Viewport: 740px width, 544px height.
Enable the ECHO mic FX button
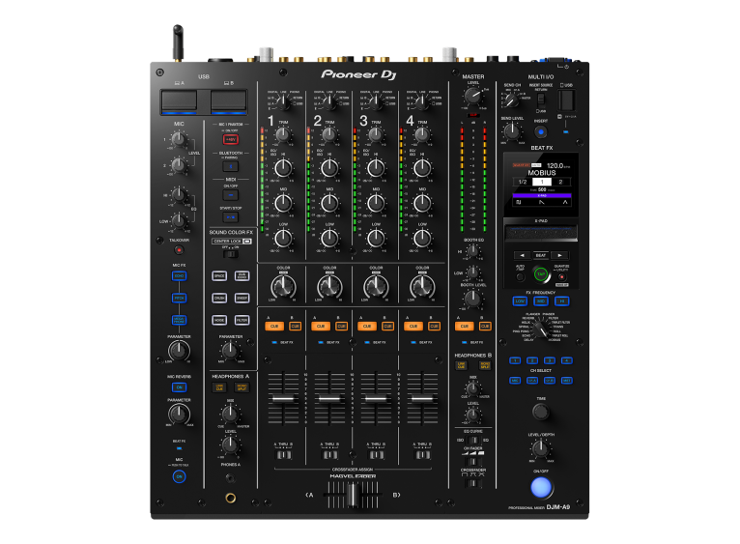tap(179, 275)
